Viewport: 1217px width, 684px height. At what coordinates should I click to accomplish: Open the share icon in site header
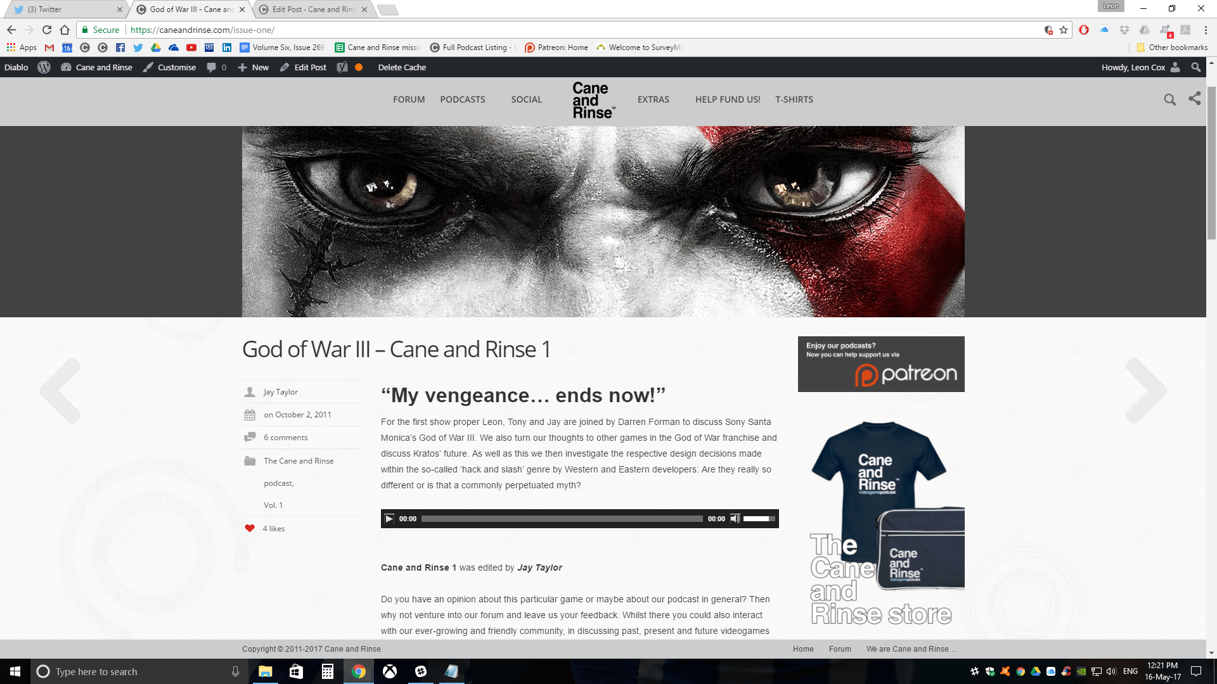[x=1195, y=98]
